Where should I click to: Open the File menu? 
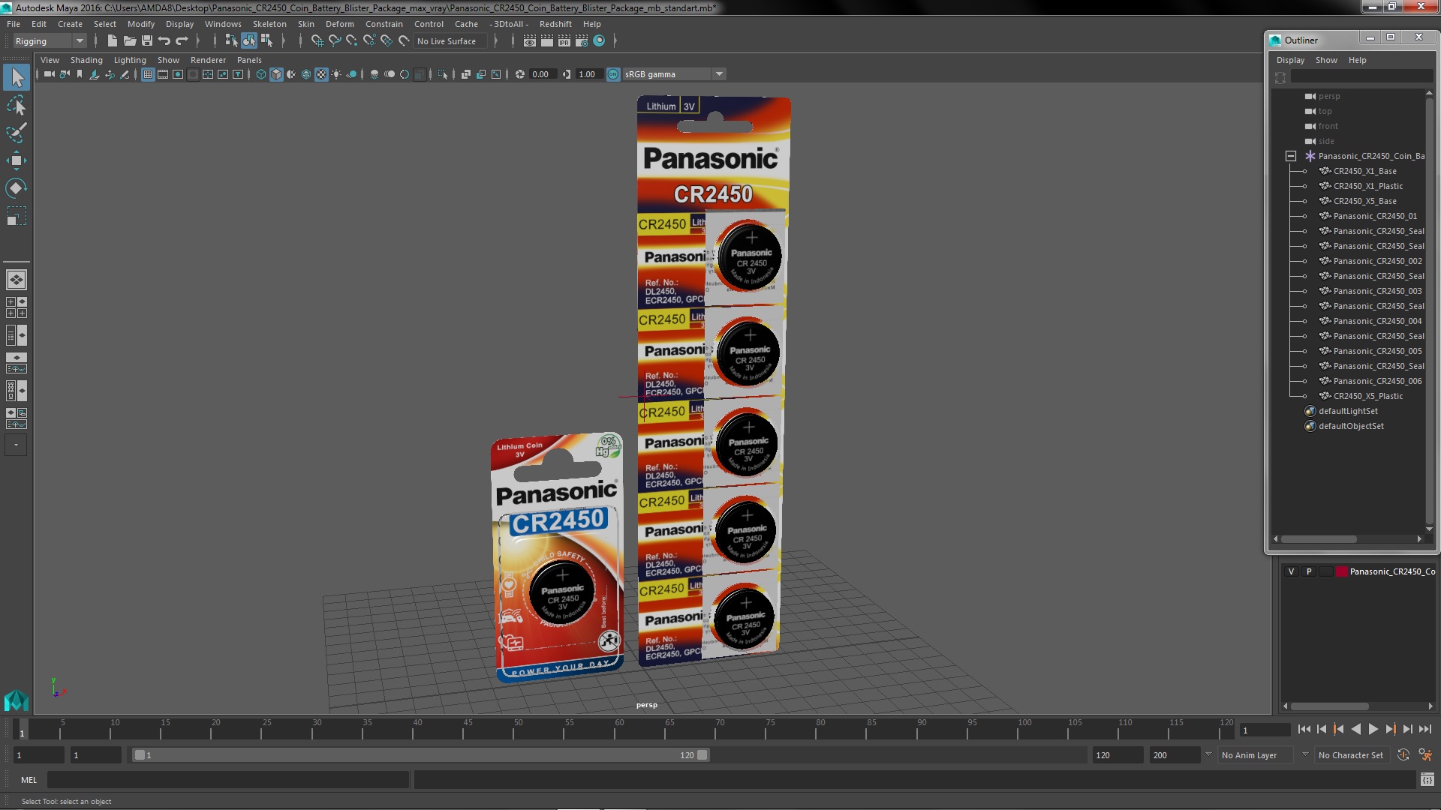[14, 24]
